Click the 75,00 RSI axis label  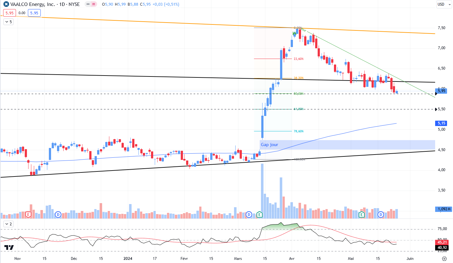(442, 229)
